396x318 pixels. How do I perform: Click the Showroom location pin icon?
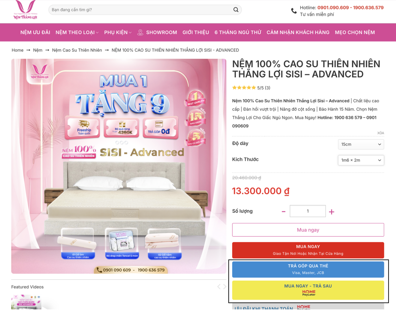[140, 33]
